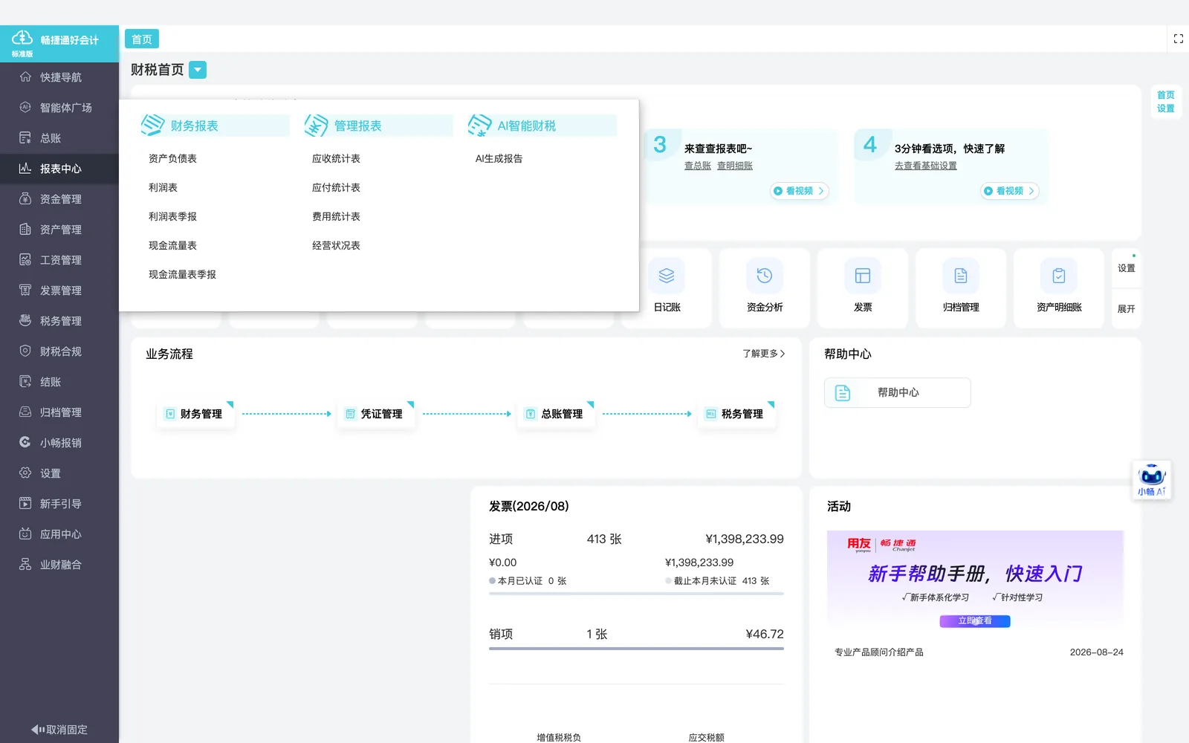Open 利润表季报 from 财务报表
The height and width of the screenshot is (743, 1189).
[172, 216]
